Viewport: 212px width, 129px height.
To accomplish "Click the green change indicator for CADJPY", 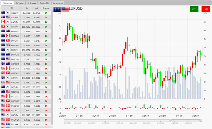I will 46,22.
